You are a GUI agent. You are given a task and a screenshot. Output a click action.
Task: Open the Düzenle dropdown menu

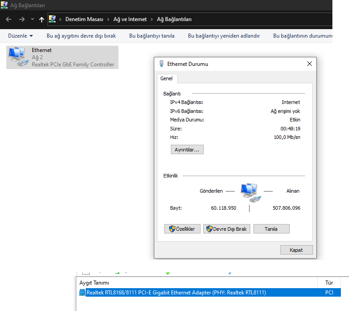[20, 36]
